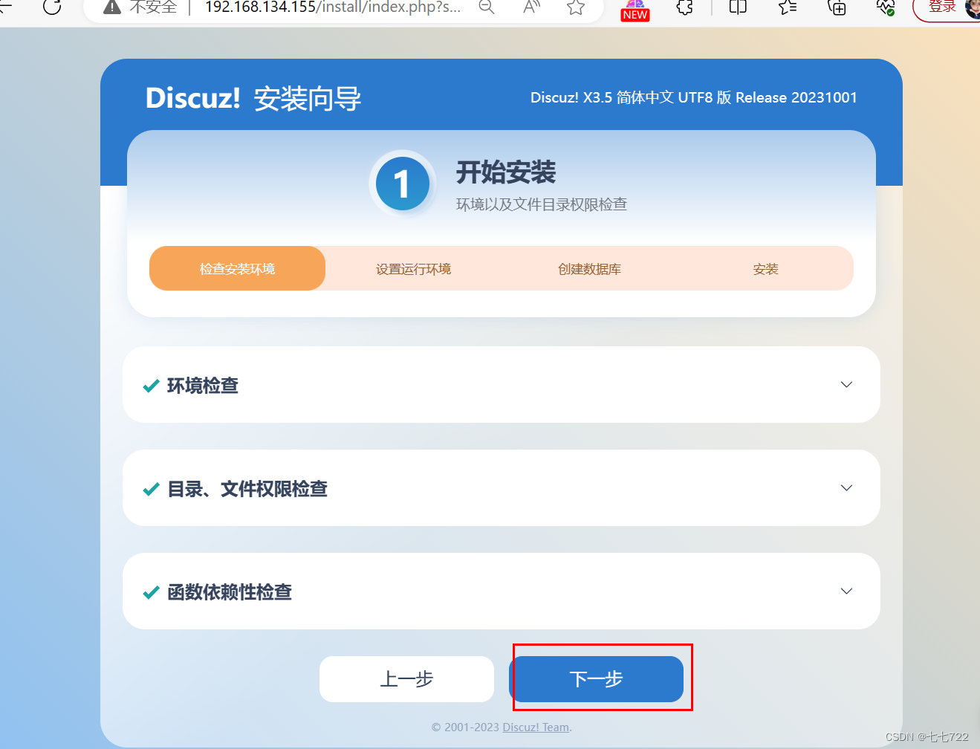Select the 创建数据库 step tab

(589, 269)
